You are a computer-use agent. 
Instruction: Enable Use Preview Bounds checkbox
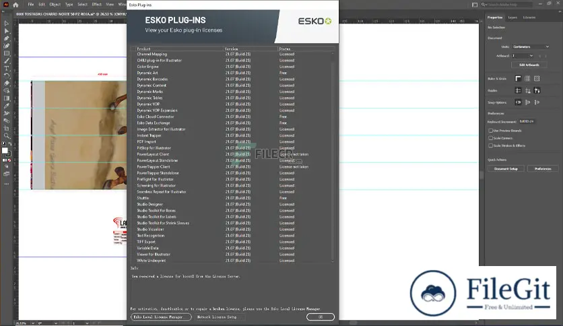[490, 131]
